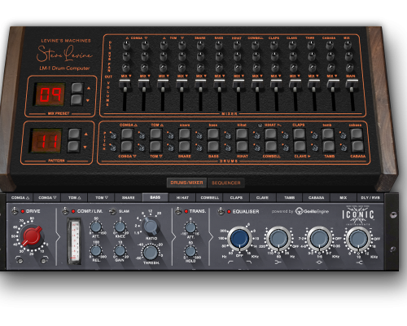Flip pitch switch left of CLAPS pad
The image size is (407, 326).
click(x=285, y=134)
